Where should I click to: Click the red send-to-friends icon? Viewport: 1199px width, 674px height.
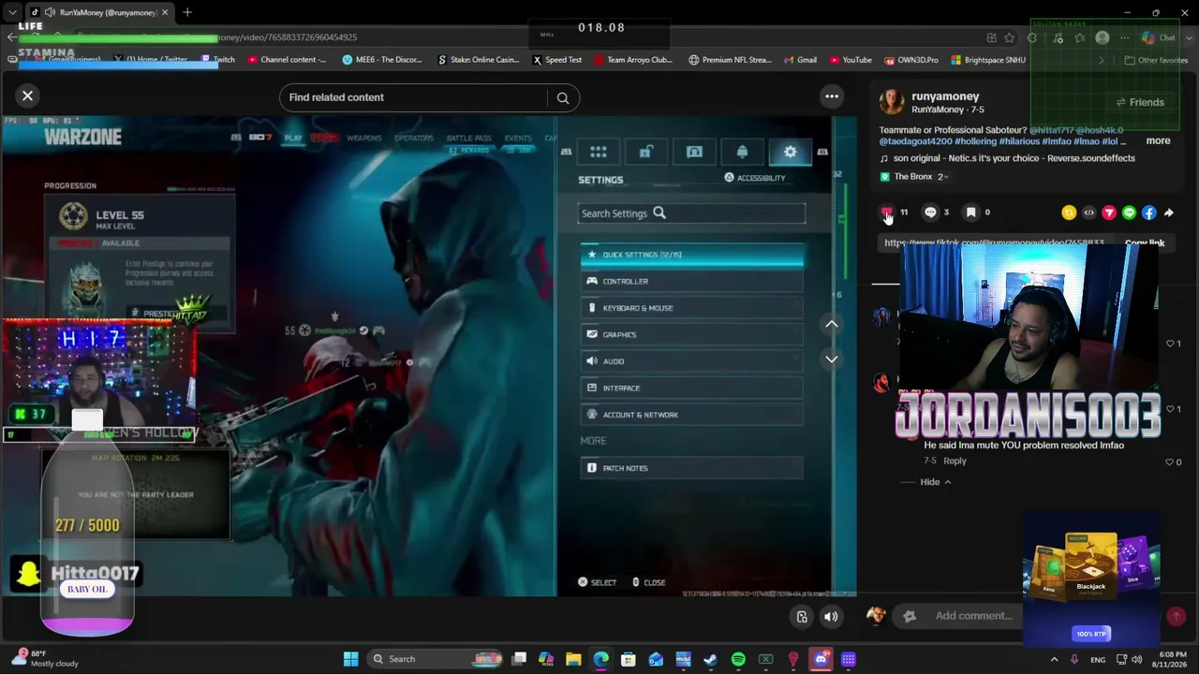click(x=1109, y=212)
